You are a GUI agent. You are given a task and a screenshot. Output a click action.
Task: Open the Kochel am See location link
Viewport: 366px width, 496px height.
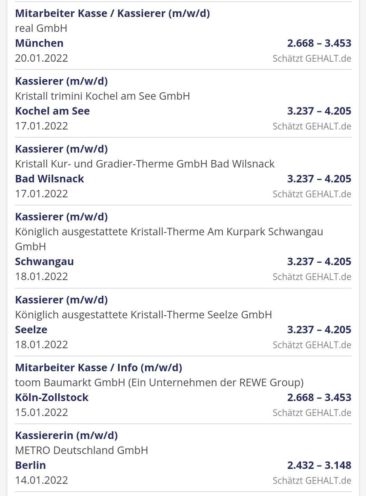[53, 111]
